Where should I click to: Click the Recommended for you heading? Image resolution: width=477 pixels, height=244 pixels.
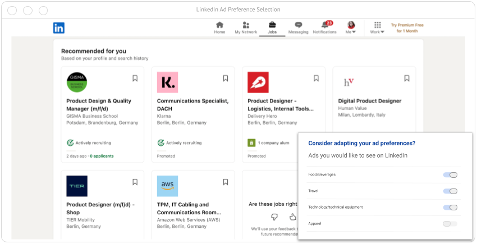click(94, 51)
